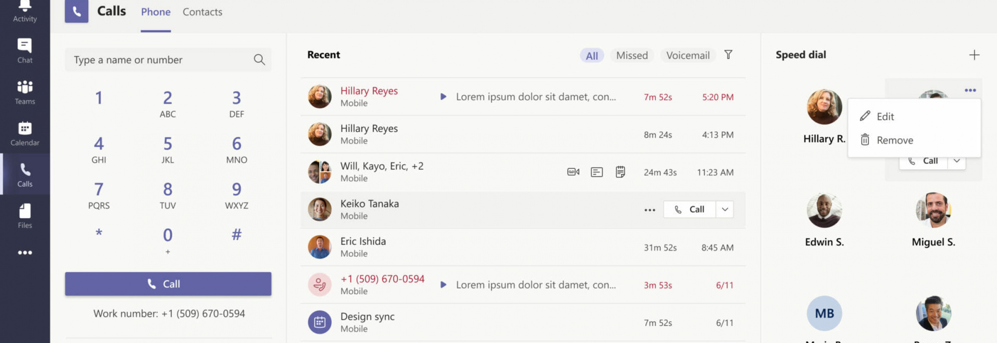997x343 pixels.
Task: Add a speed dial contact with plus
Action: 974,55
